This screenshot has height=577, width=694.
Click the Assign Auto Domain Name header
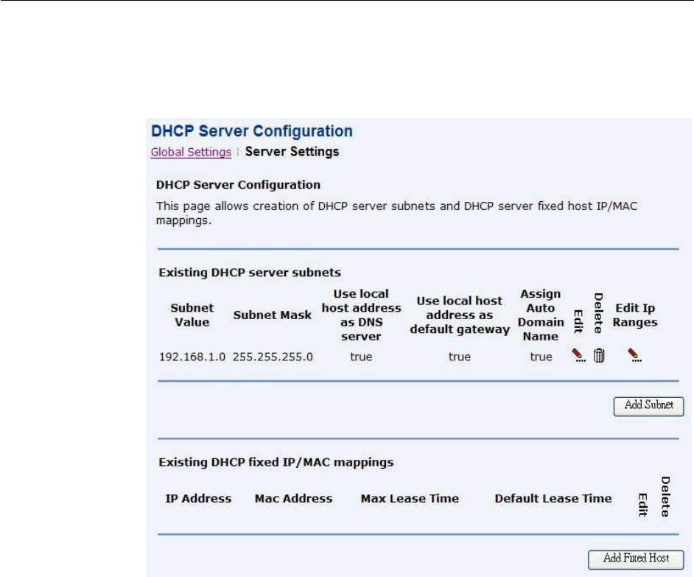click(541, 315)
